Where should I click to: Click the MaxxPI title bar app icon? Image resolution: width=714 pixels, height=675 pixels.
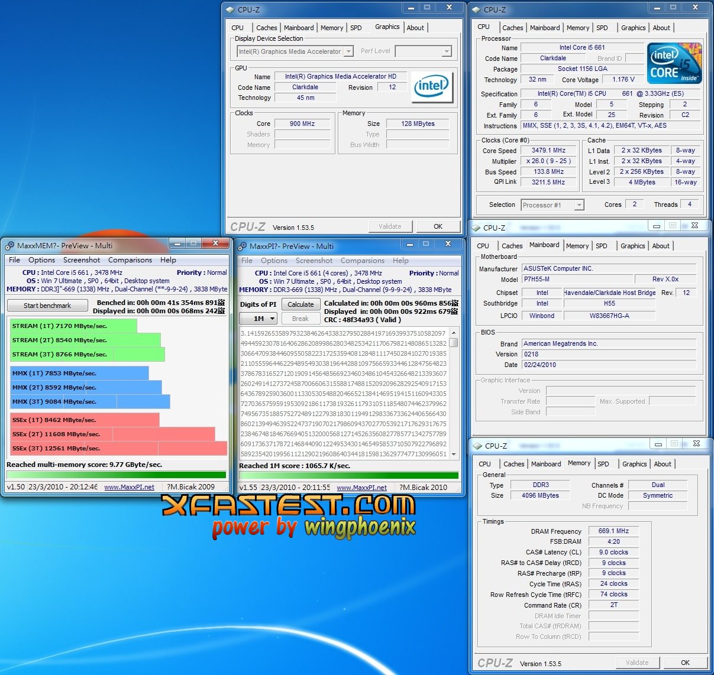point(242,246)
